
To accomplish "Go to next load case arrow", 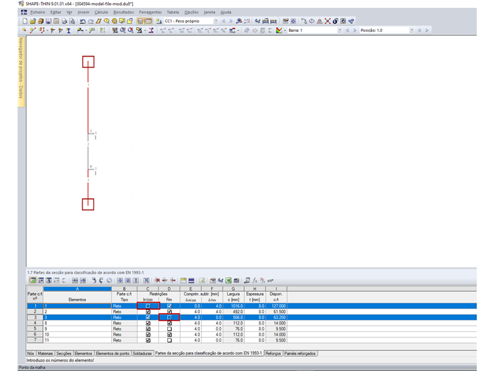I will coord(231,21).
